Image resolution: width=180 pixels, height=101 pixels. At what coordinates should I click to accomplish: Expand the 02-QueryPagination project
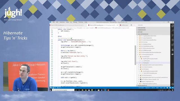coord(138,38)
